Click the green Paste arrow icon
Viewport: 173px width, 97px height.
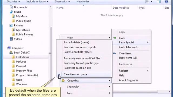[x=115, y=38]
